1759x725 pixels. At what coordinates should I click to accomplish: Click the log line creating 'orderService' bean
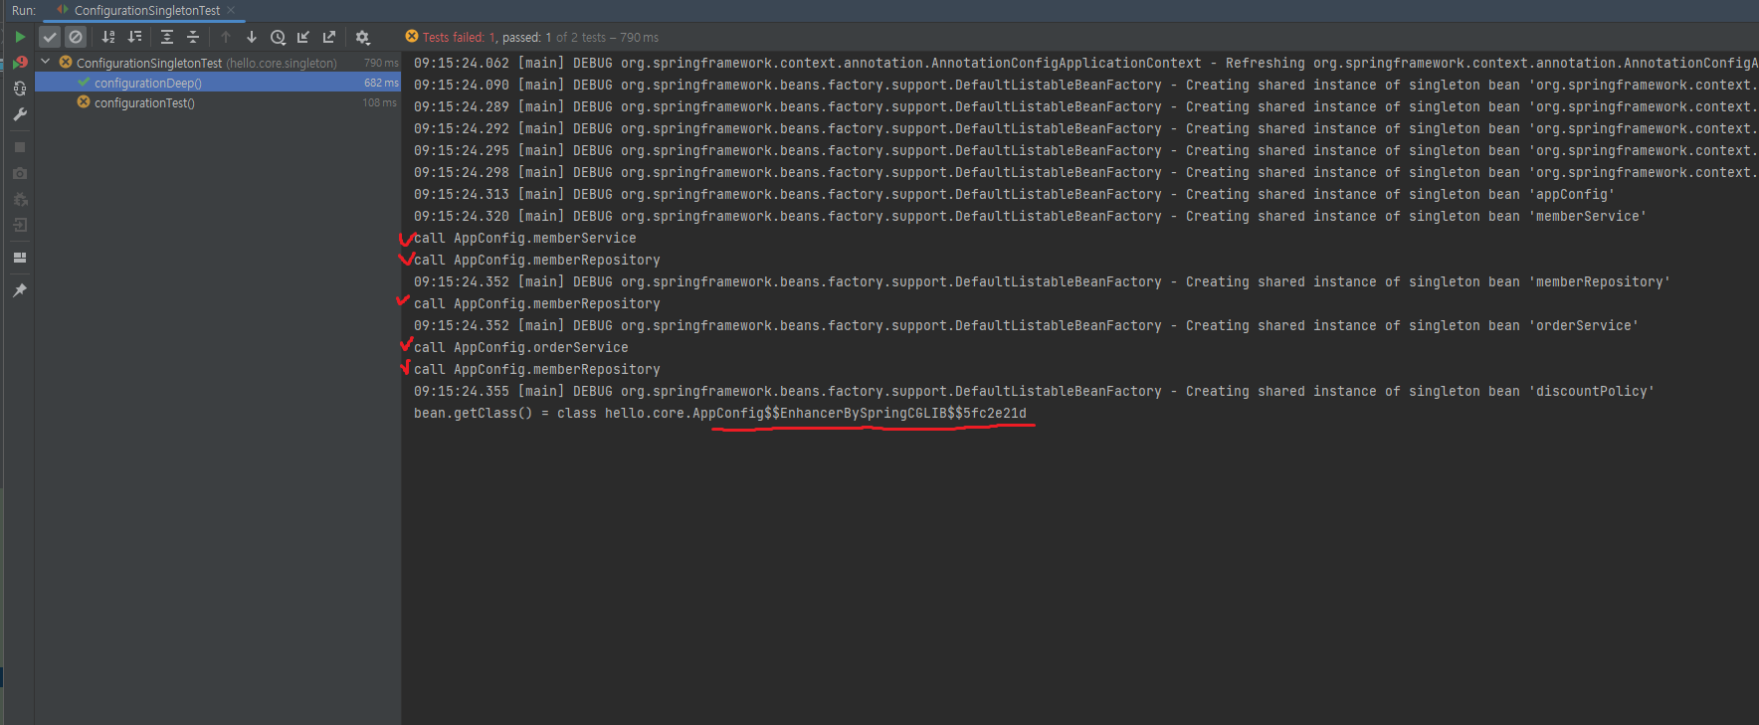[1026, 326]
